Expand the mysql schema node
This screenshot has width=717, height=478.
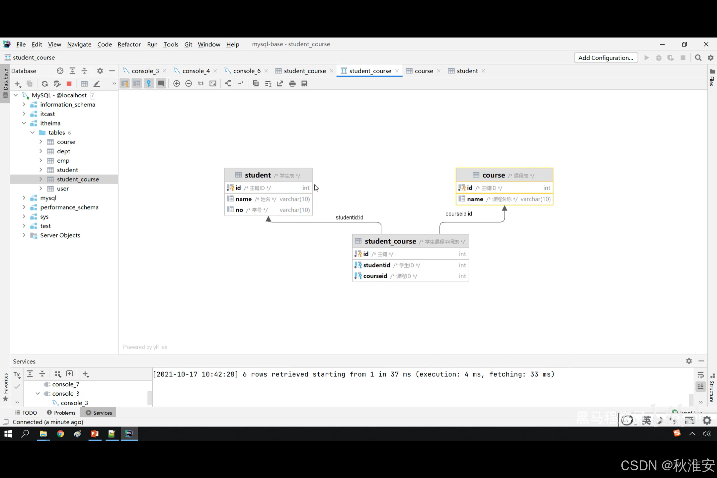(24, 198)
